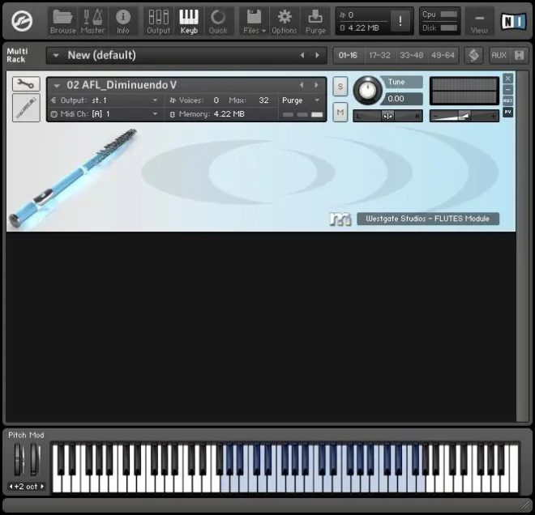Solo the instrument with S button
The image size is (535, 515).
point(340,86)
